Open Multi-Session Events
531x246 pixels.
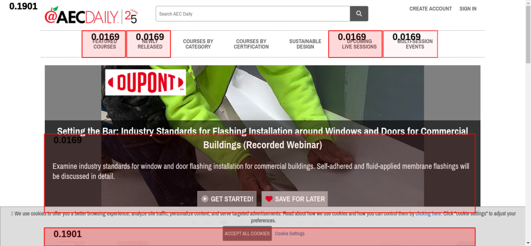pos(415,44)
